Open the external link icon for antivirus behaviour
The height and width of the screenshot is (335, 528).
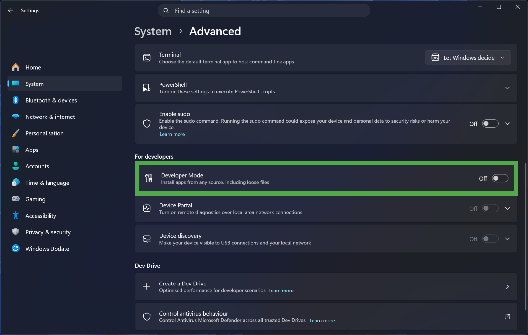[507, 317]
